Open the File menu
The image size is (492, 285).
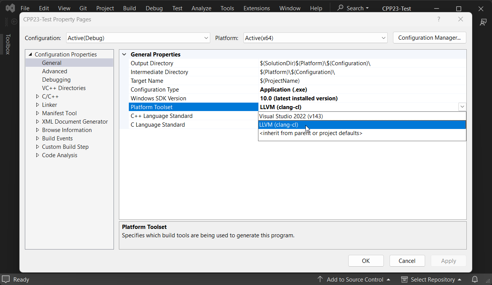click(x=25, y=8)
